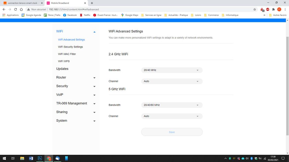Image resolution: width=289 pixels, height=162 pixels.
Task: Go to the browser home page
Action: [x=21, y=9]
